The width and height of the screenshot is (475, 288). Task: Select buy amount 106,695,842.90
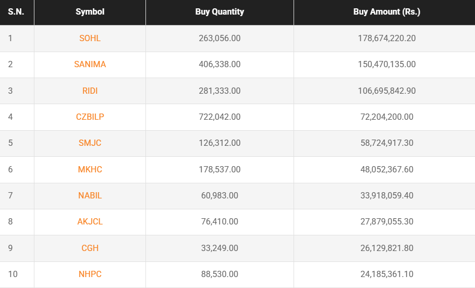[386, 91]
